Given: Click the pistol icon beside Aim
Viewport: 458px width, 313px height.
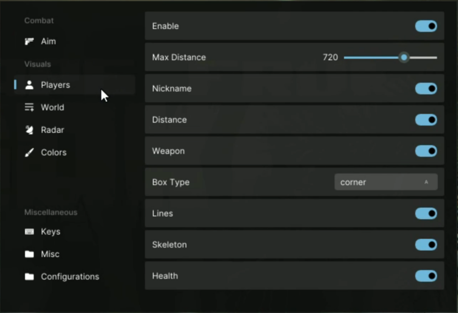Looking at the screenshot, I should pos(29,42).
